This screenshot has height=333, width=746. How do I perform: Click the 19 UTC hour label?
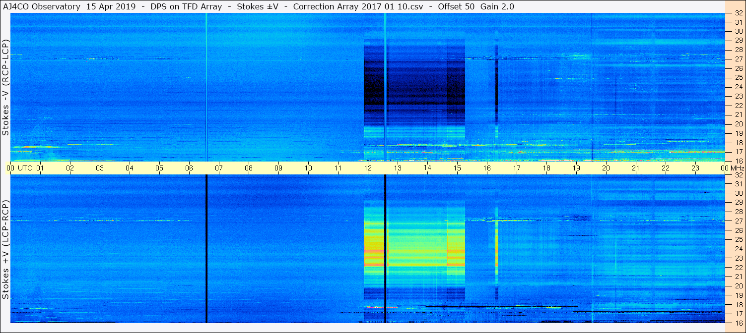point(576,168)
